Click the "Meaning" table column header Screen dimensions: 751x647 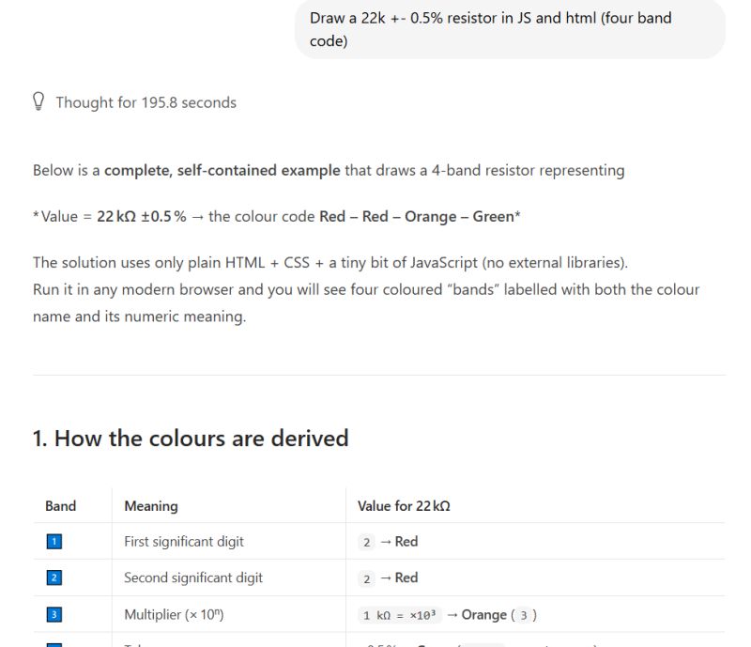150,506
